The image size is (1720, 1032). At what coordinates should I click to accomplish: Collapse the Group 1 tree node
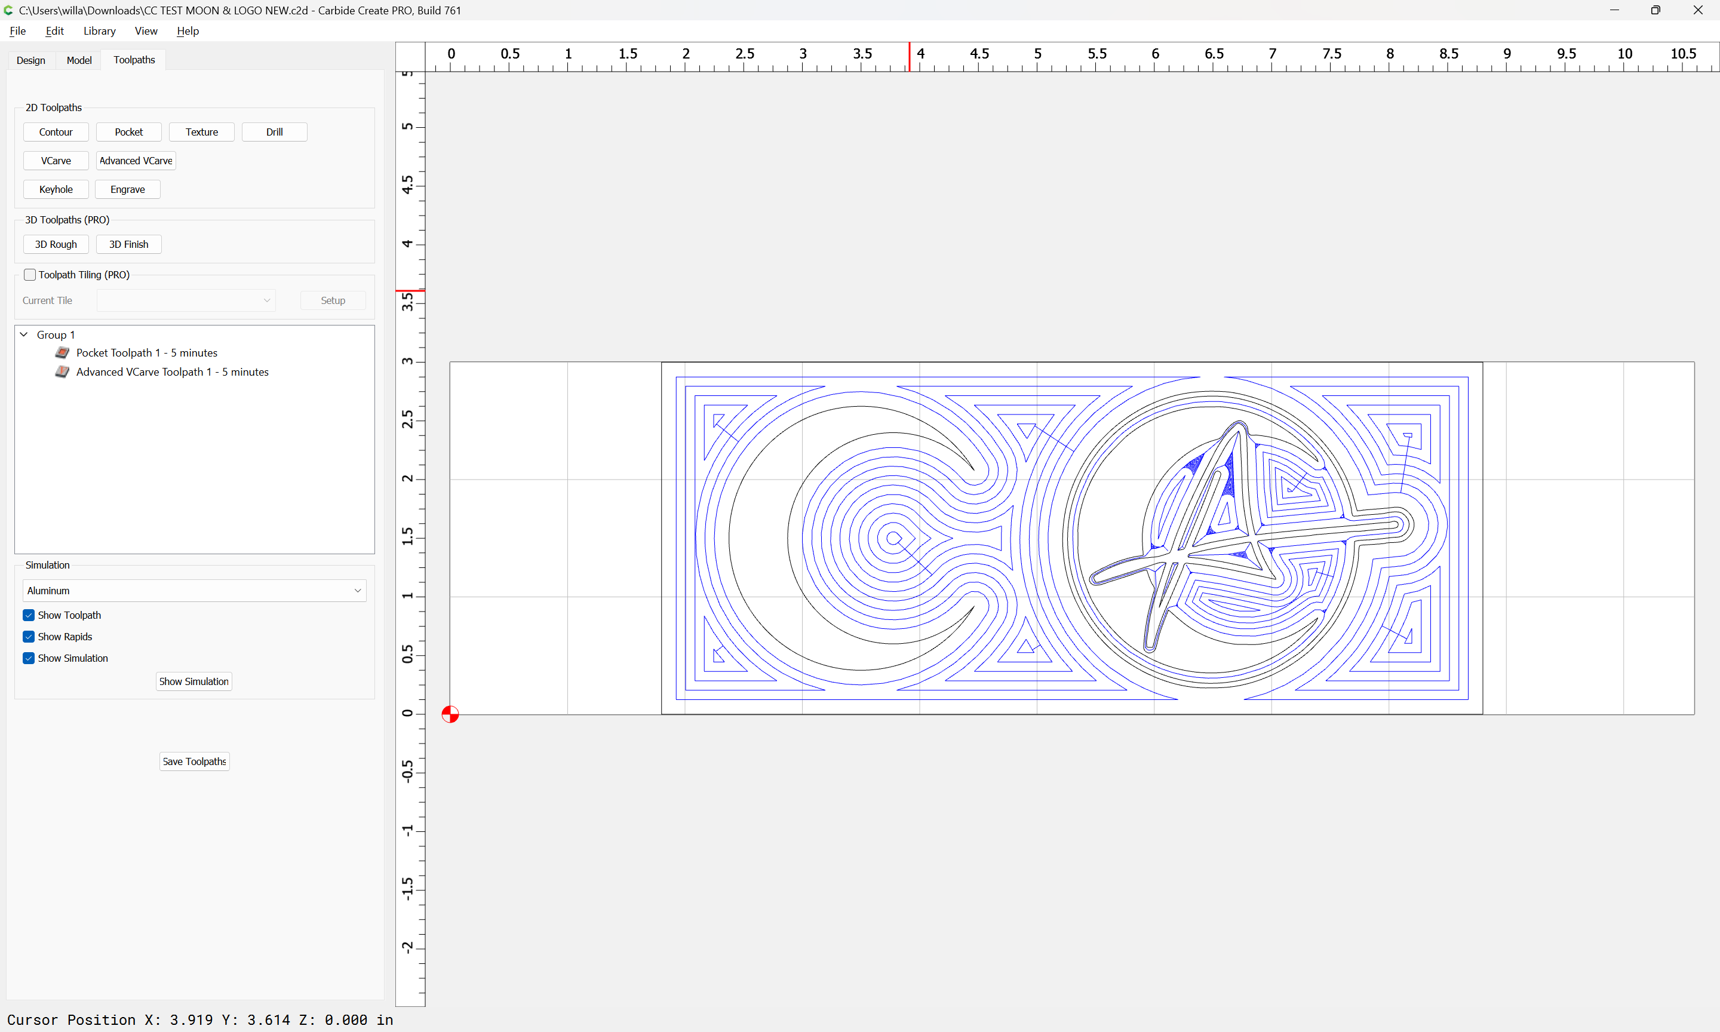click(x=24, y=334)
